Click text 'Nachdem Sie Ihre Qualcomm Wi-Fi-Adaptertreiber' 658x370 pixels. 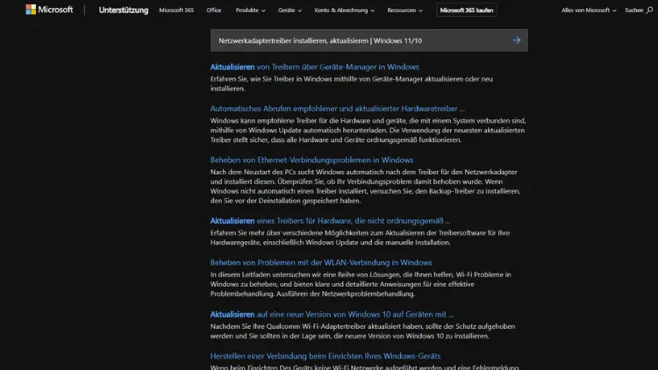286,326
